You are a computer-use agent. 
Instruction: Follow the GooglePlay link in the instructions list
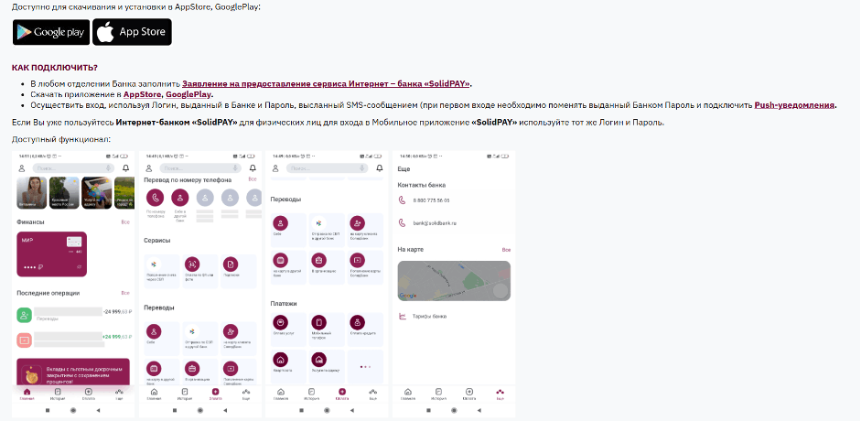tap(188, 94)
